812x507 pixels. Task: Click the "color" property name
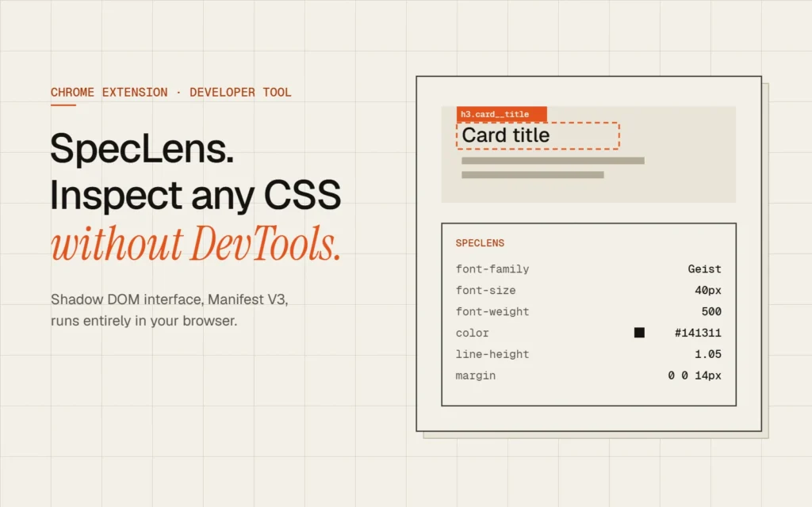[472, 333]
